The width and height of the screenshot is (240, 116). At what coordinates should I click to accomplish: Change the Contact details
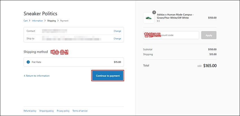(117, 31)
